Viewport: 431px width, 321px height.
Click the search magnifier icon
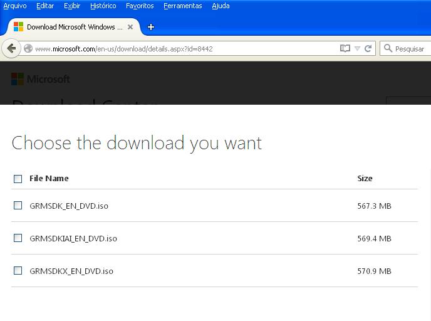(388, 48)
